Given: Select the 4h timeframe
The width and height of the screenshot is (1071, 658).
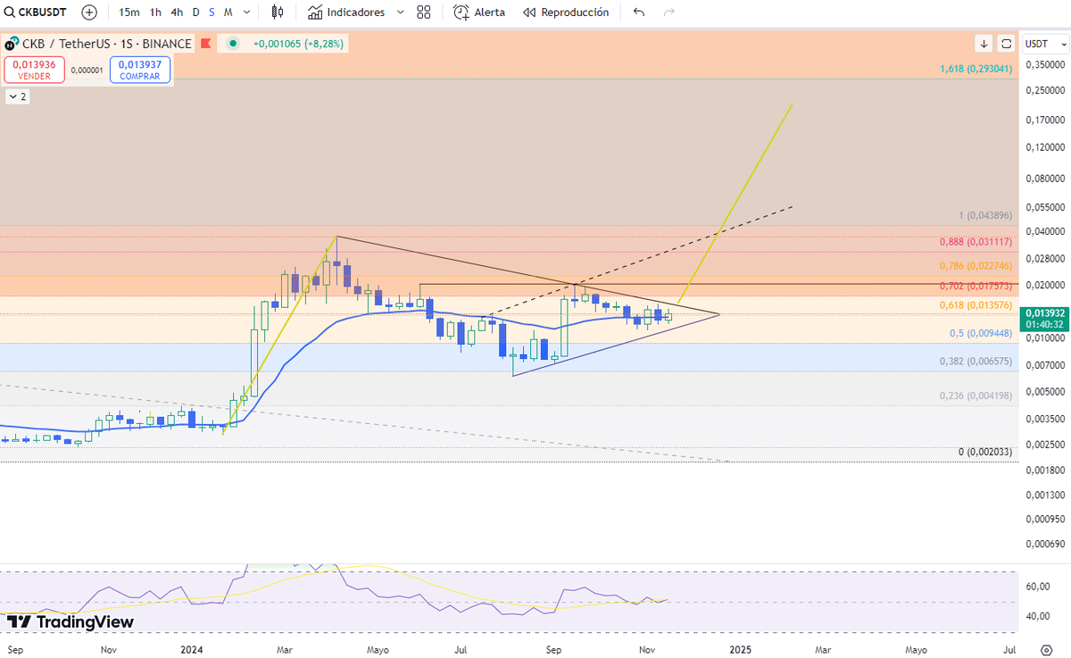Looking at the screenshot, I should point(177,12).
